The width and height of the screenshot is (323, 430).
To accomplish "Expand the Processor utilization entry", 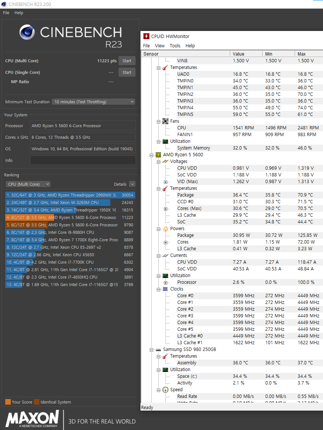I will (x=165, y=283).
